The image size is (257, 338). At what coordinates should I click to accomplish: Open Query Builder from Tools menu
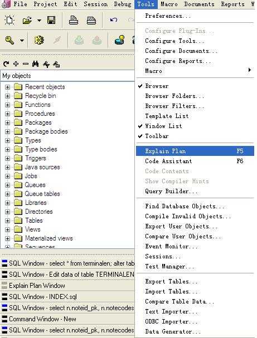point(195,191)
